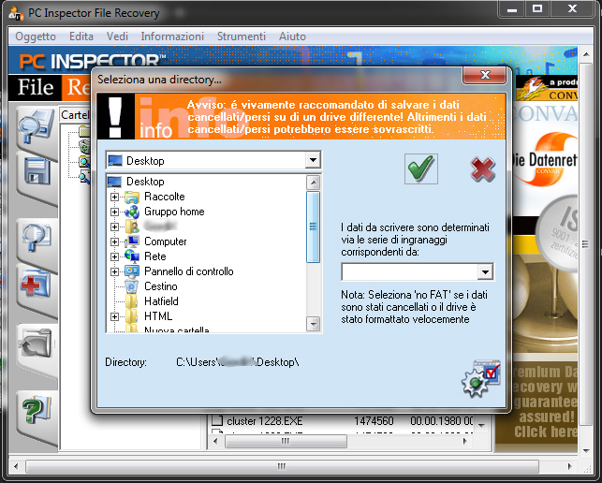Close the Seleziona una directory dialog
Image resolution: width=602 pixels, height=483 pixels.
[485, 75]
